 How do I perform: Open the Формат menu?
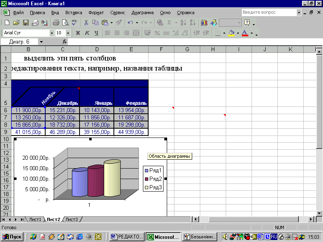pos(96,13)
